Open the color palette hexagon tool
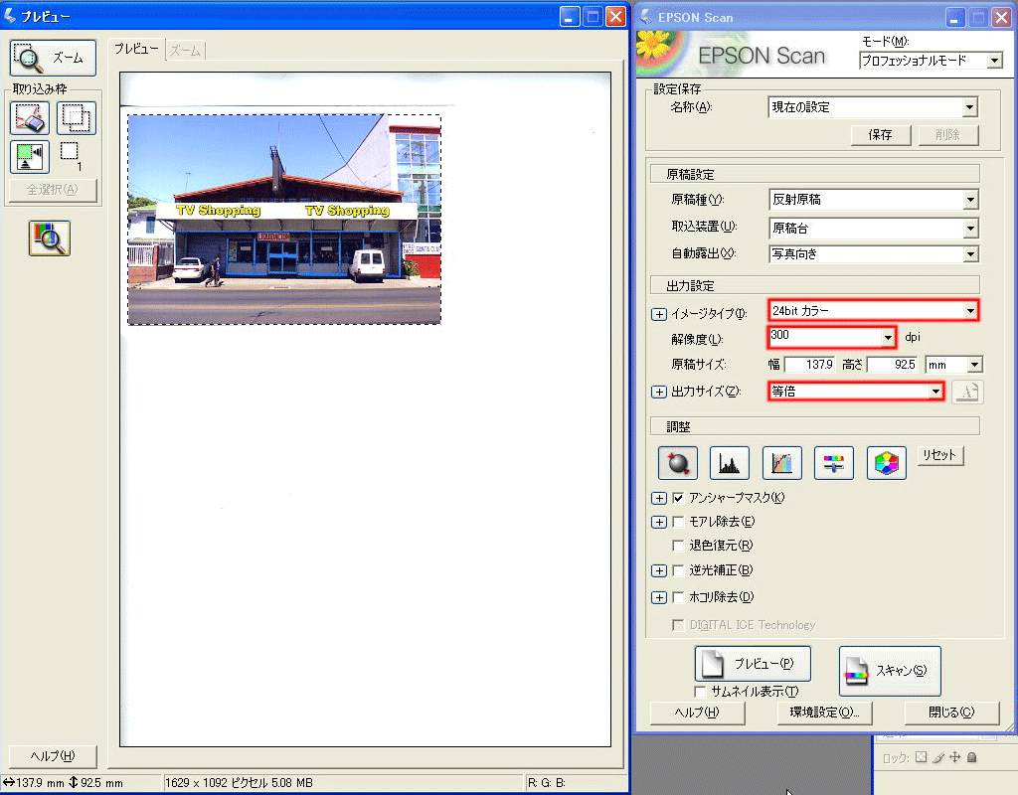This screenshot has width=1018, height=795. 886,463
